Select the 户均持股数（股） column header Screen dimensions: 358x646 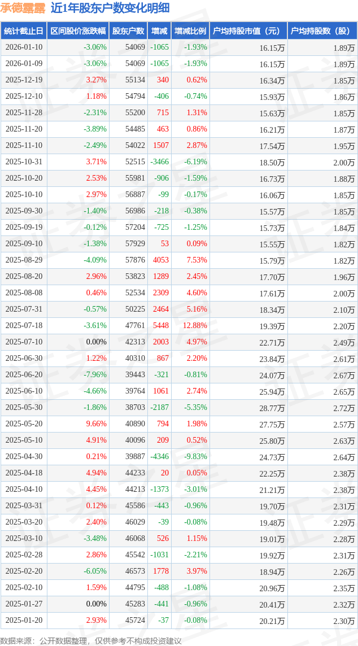pos(322,31)
